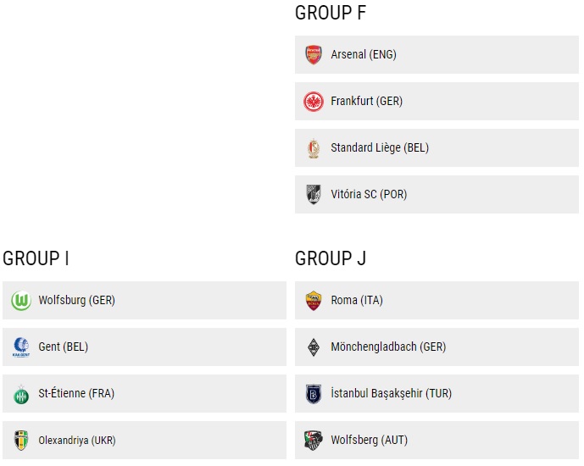
Task: Click the Mönchengladbach diamond logo
Action: click(314, 347)
